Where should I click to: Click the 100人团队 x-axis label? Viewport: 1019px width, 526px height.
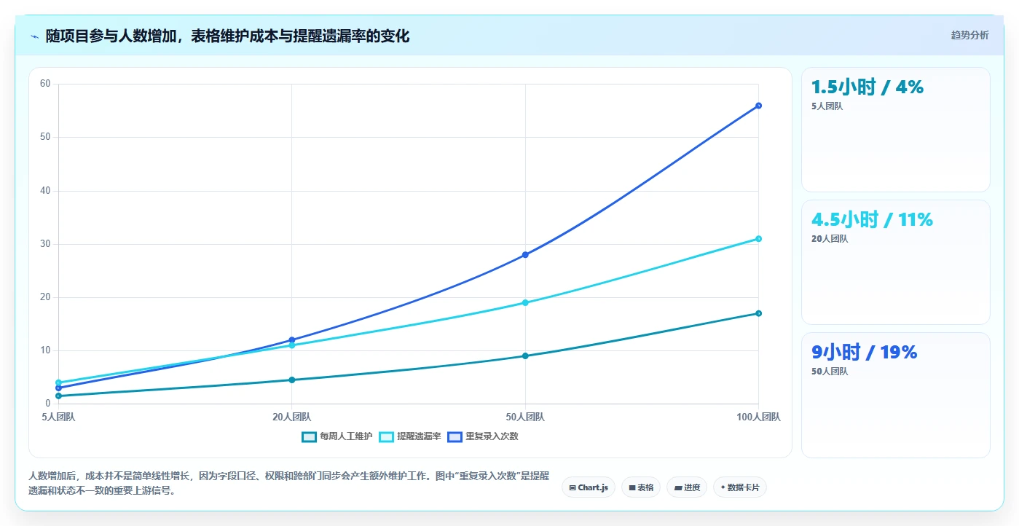(x=758, y=417)
